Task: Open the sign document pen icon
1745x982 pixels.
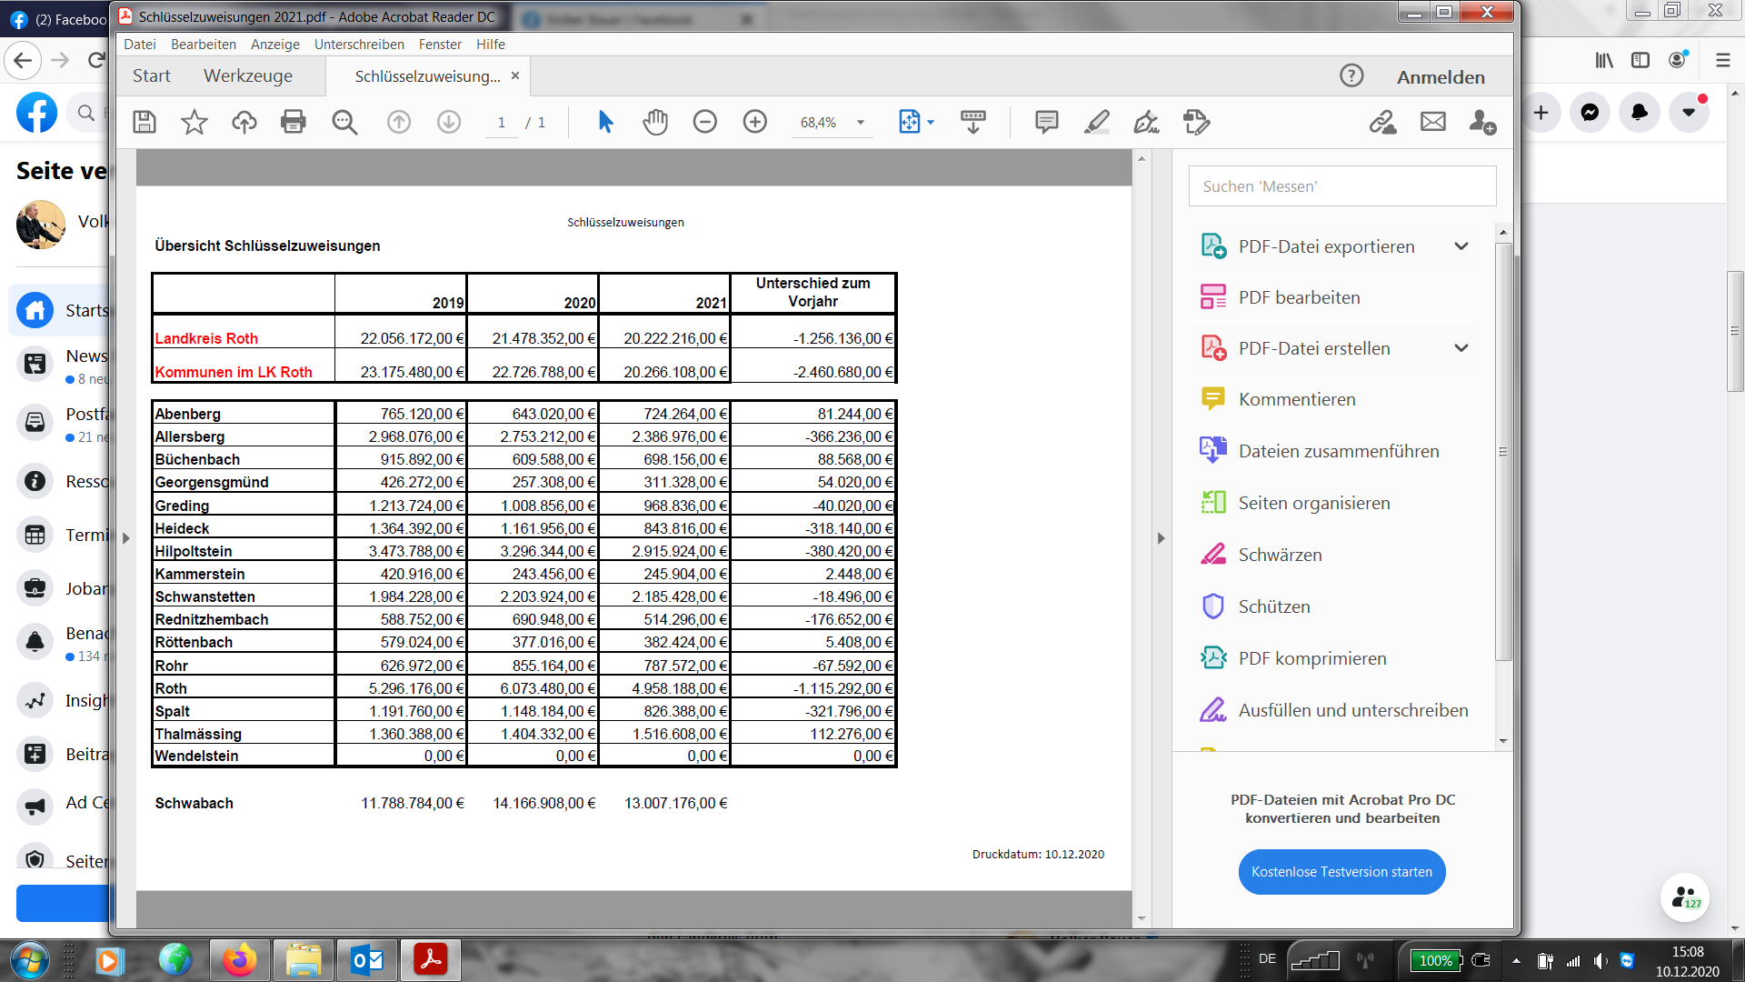Action: (x=1147, y=122)
